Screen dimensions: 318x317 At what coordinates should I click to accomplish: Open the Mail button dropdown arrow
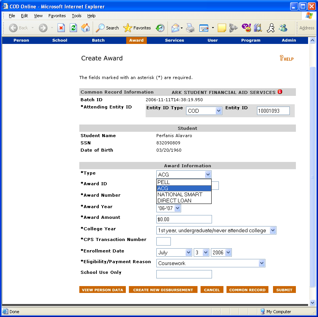point(181,28)
